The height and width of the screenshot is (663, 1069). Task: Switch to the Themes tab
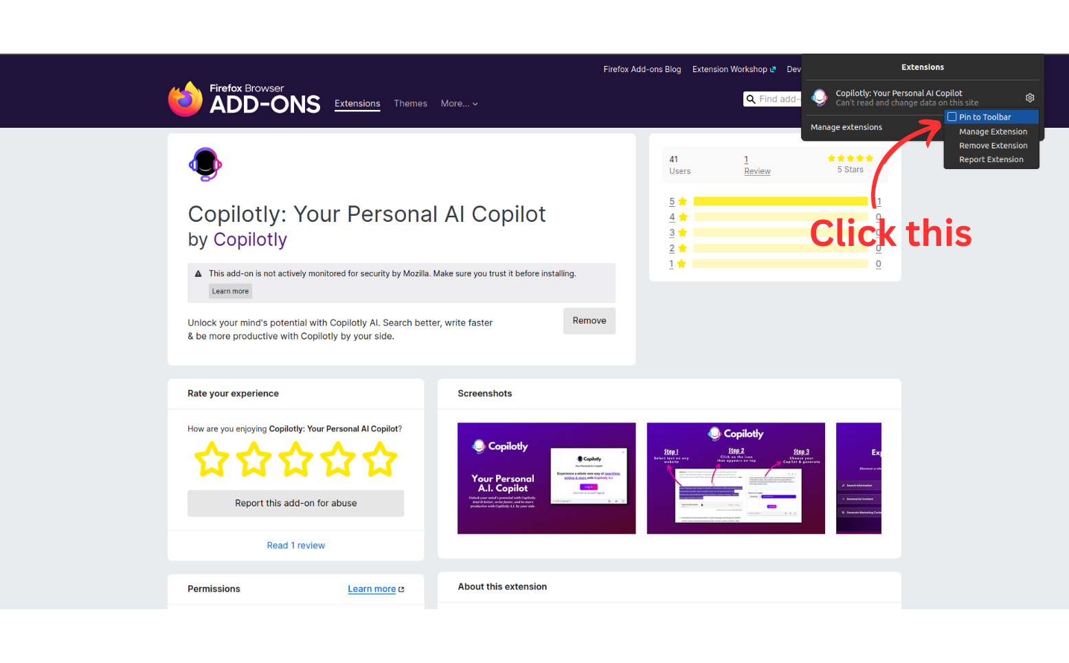410,104
